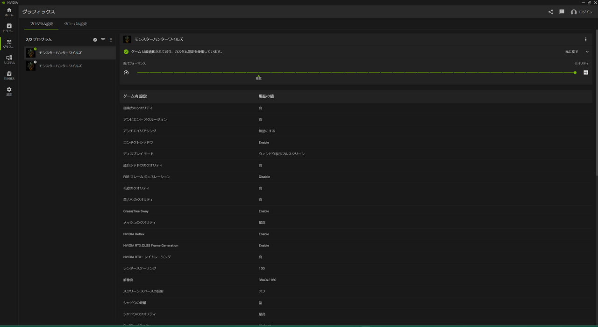Click the share icon in the top bar
The image size is (598, 327).
click(550, 12)
